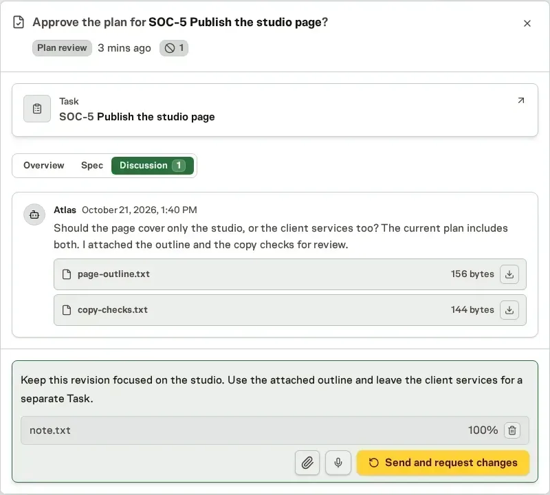Select the Discussion tab
The height and width of the screenshot is (495, 550).
(153, 165)
